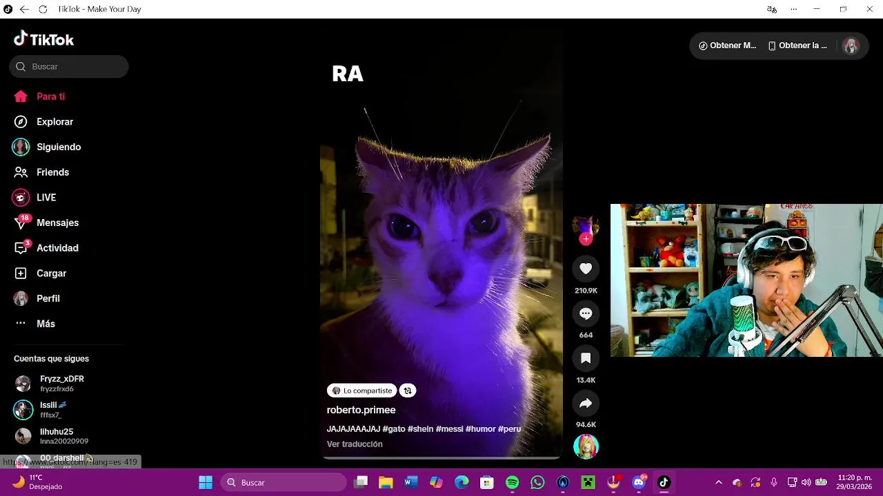Click the #gato hashtag
The width and height of the screenshot is (883, 496).
point(394,429)
